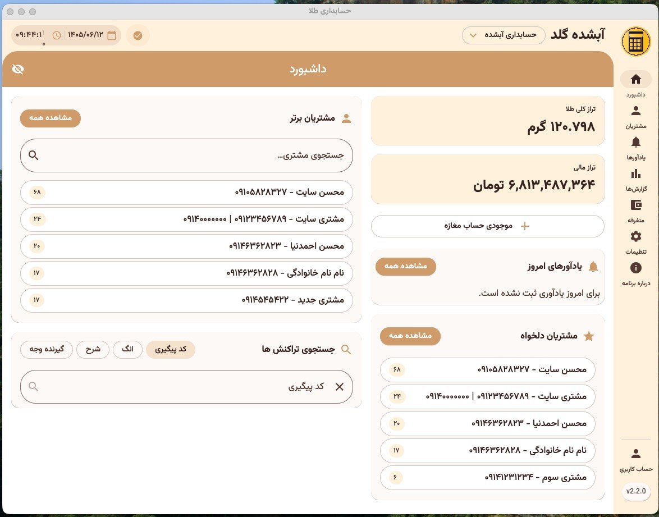Viewport: 659px width, 517px height.
Task: Open محسن احمدنیا in مشتریان برتر list
Action: (x=186, y=246)
